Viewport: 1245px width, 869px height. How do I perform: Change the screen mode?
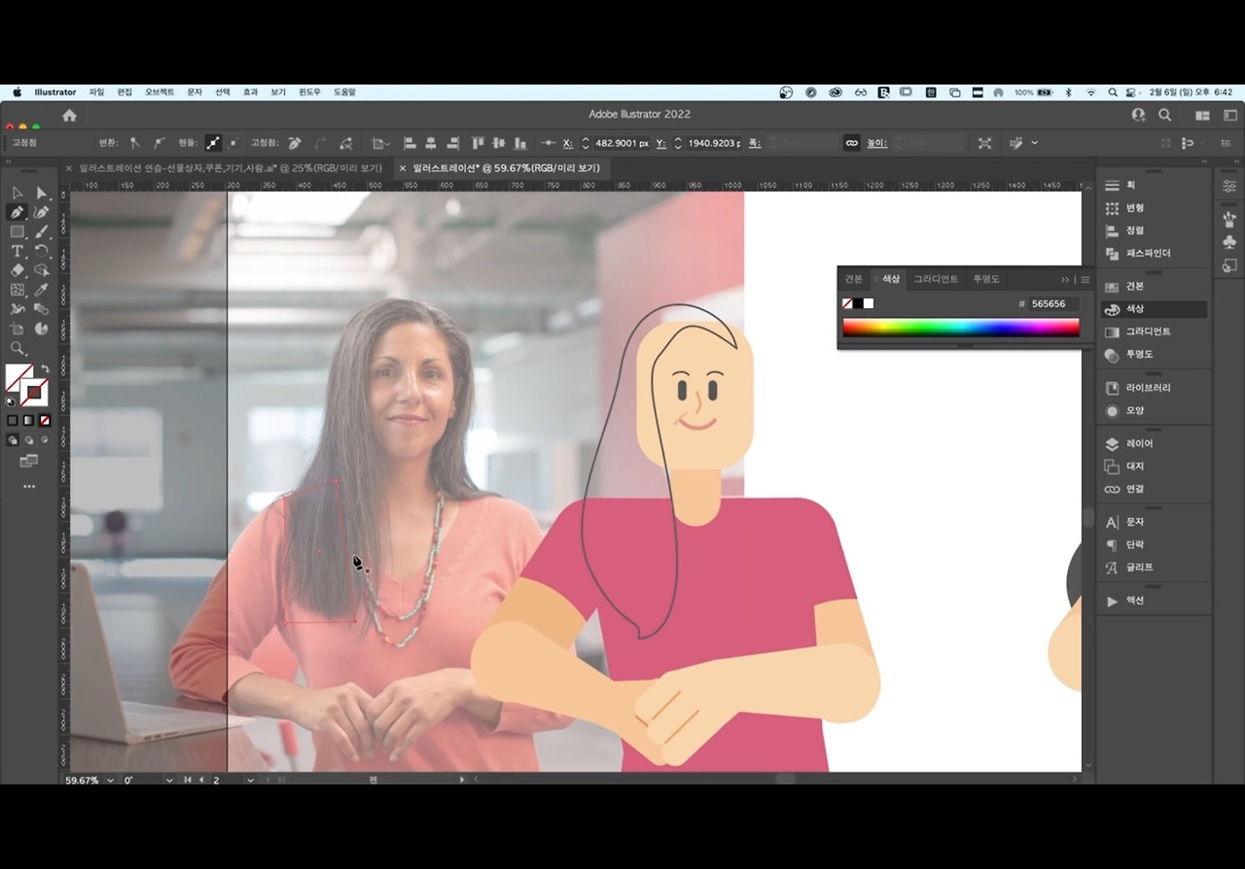click(29, 461)
